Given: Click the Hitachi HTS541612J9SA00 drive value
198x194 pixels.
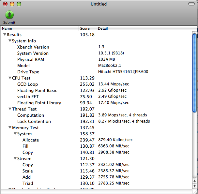Looking at the screenshot, I should tap(123, 71).
